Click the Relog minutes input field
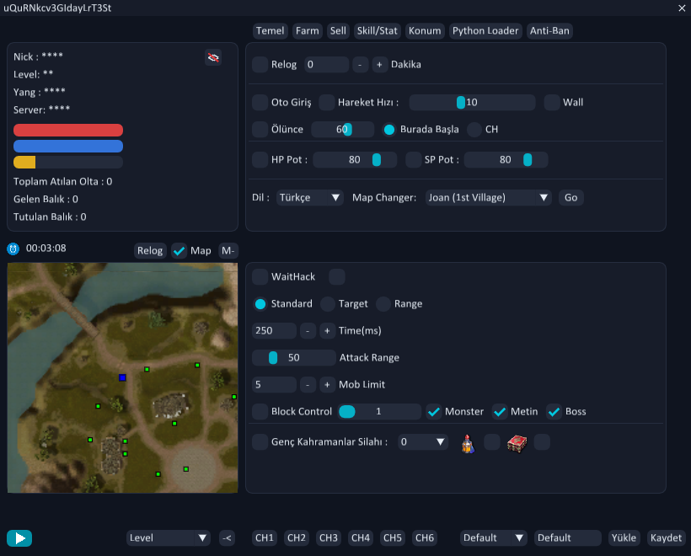691x556 pixels. click(x=327, y=65)
